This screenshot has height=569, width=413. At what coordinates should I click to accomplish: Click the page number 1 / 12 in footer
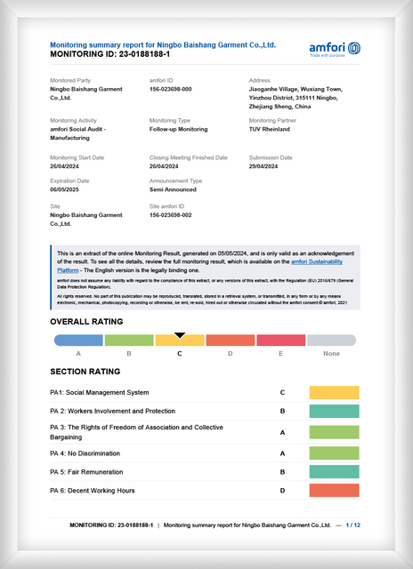(x=353, y=525)
